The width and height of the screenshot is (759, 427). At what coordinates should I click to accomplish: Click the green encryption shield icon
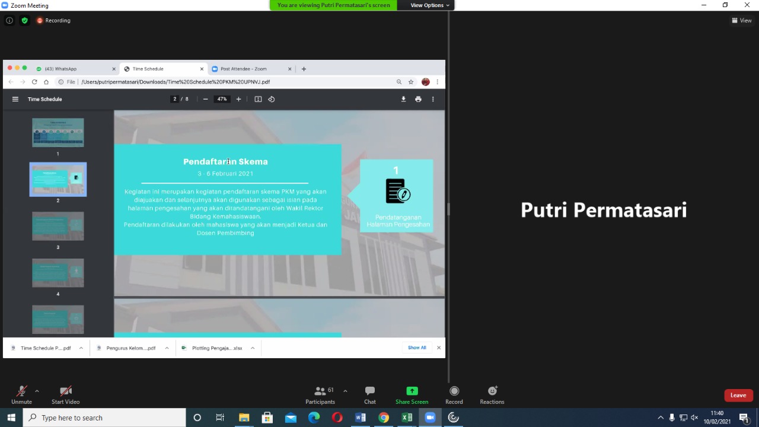(24, 20)
